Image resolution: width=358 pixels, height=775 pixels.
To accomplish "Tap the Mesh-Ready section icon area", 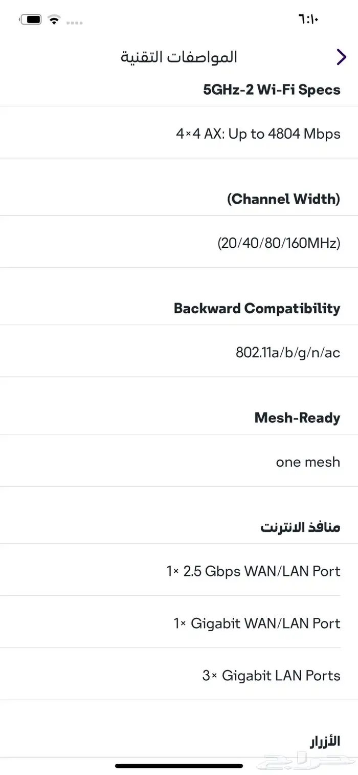I will click(x=297, y=418).
